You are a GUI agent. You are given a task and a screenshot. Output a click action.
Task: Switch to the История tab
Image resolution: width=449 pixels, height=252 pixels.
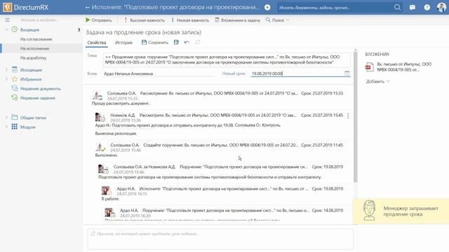pyautogui.click(x=123, y=43)
